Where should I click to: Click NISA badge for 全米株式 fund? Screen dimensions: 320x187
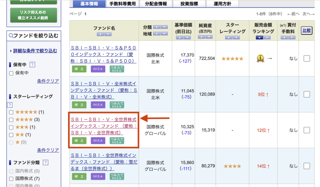click(x=98, y=105)
